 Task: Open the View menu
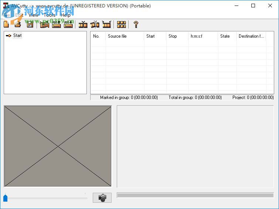pos(33,15)
